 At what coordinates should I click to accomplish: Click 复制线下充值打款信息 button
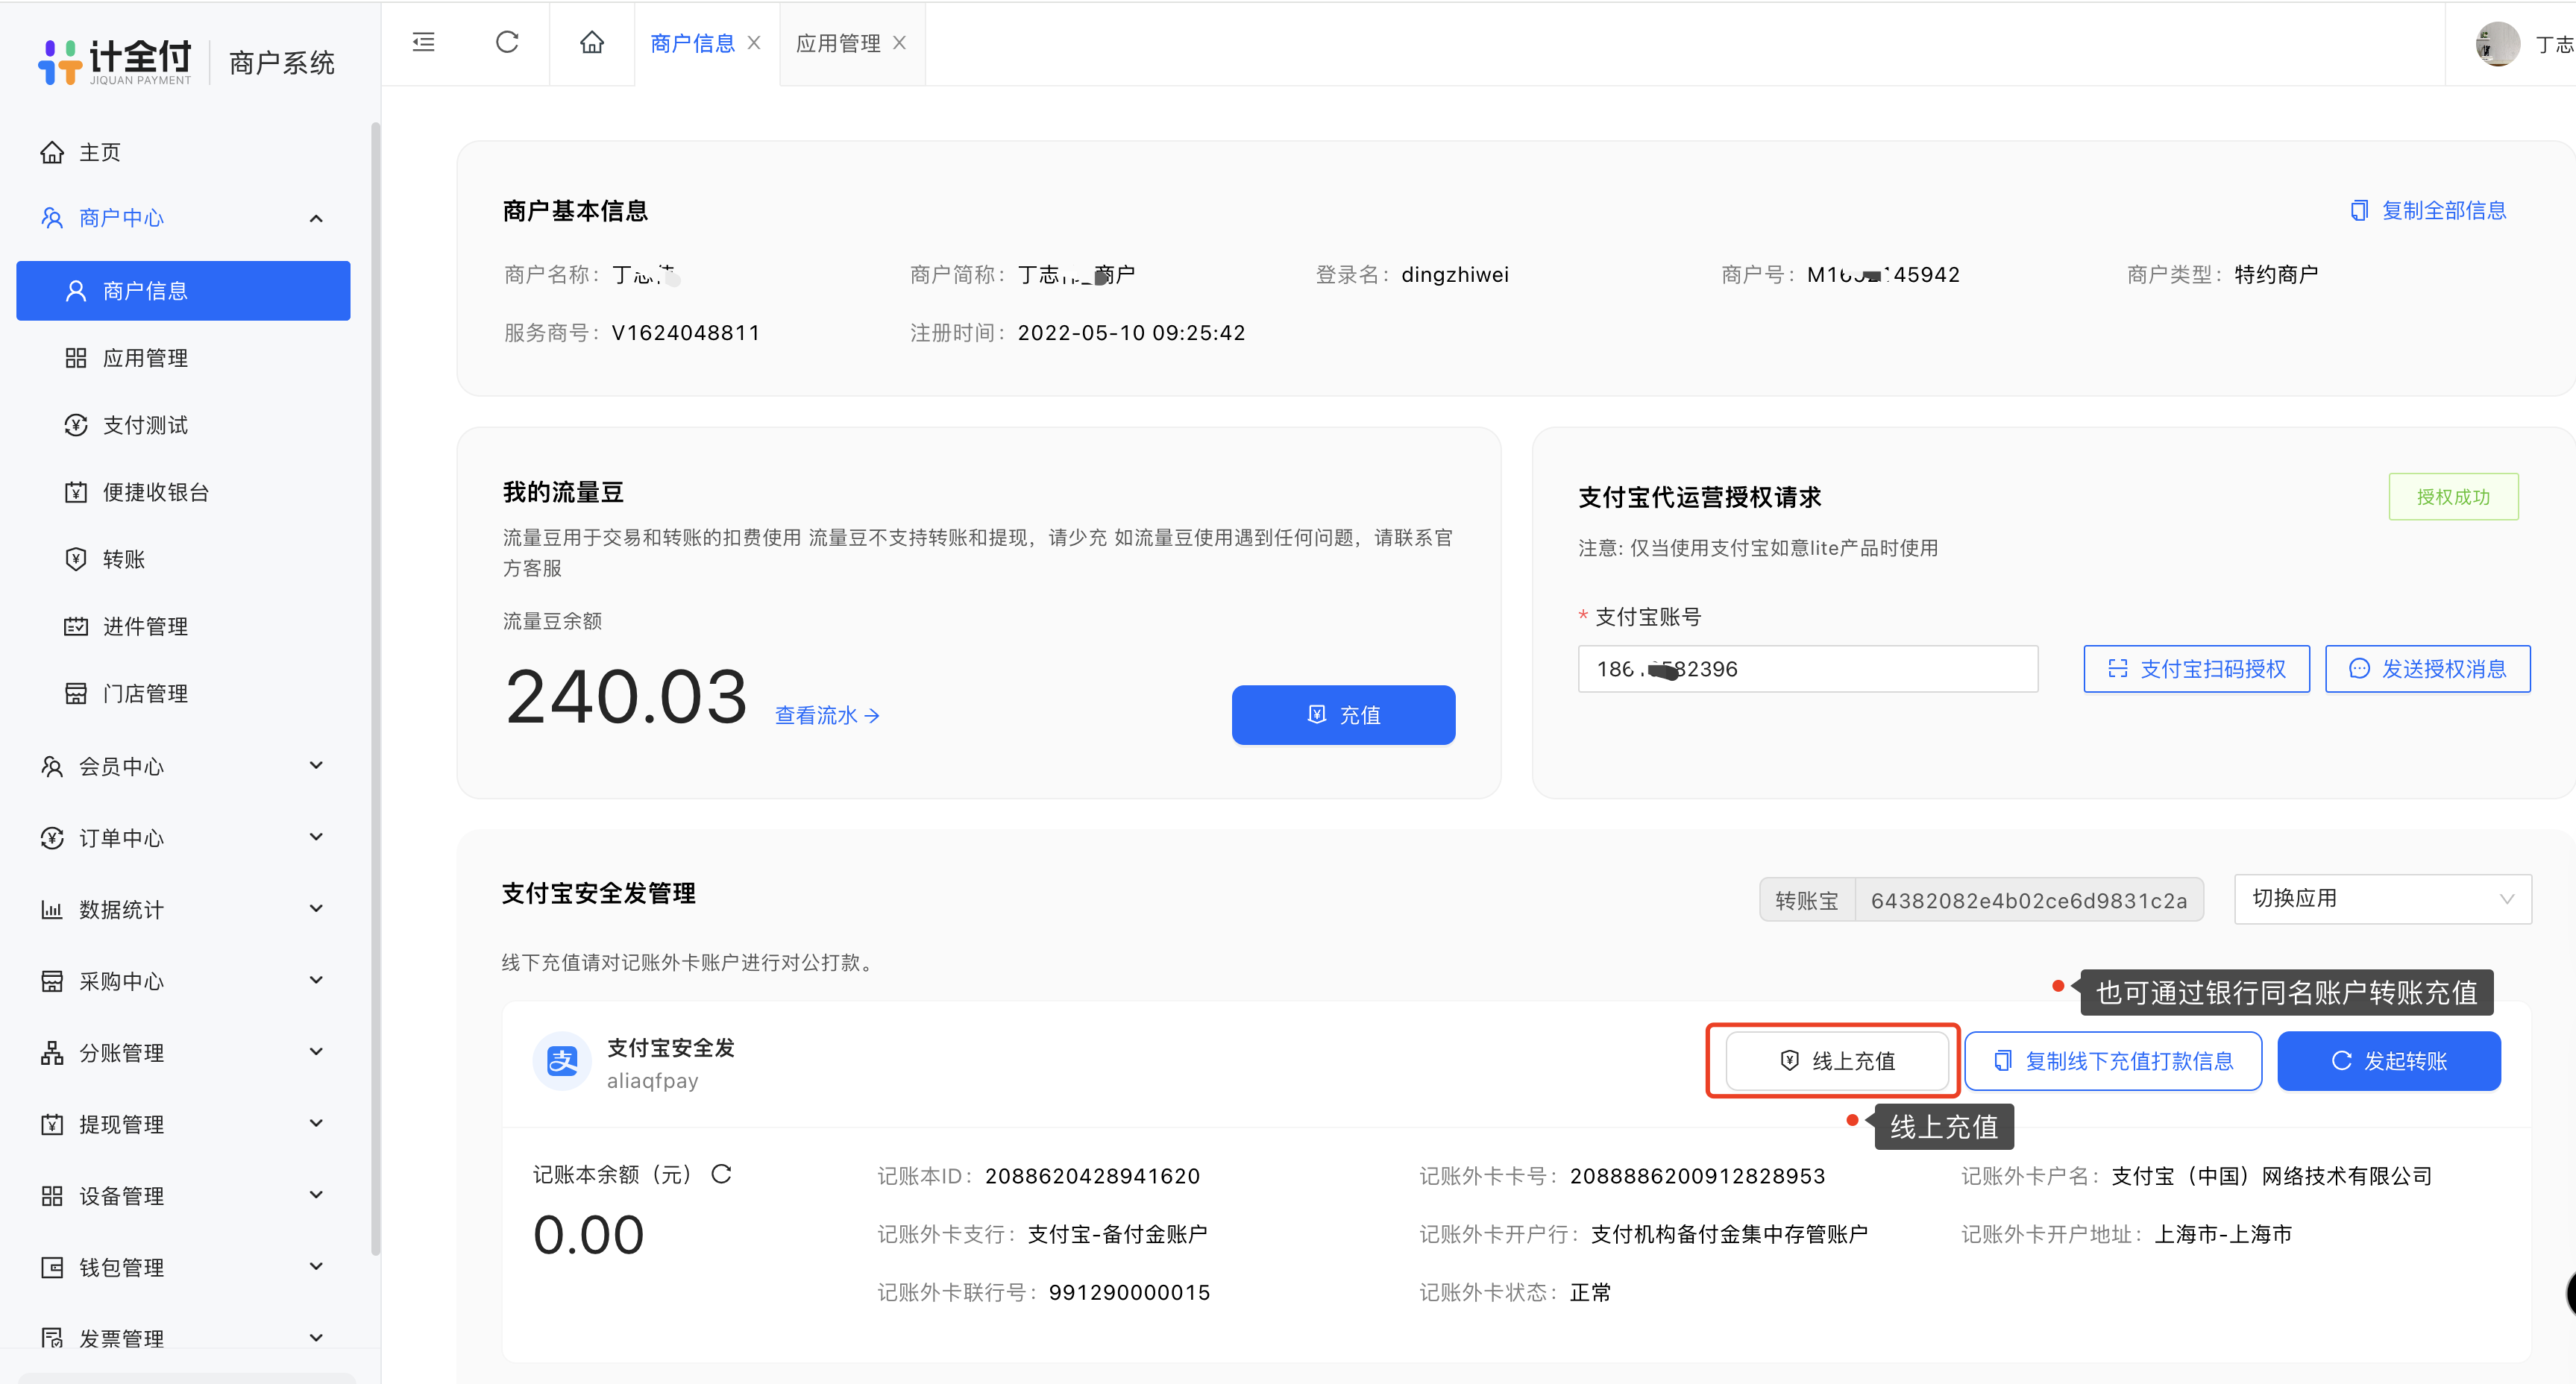[2113, 1060]
